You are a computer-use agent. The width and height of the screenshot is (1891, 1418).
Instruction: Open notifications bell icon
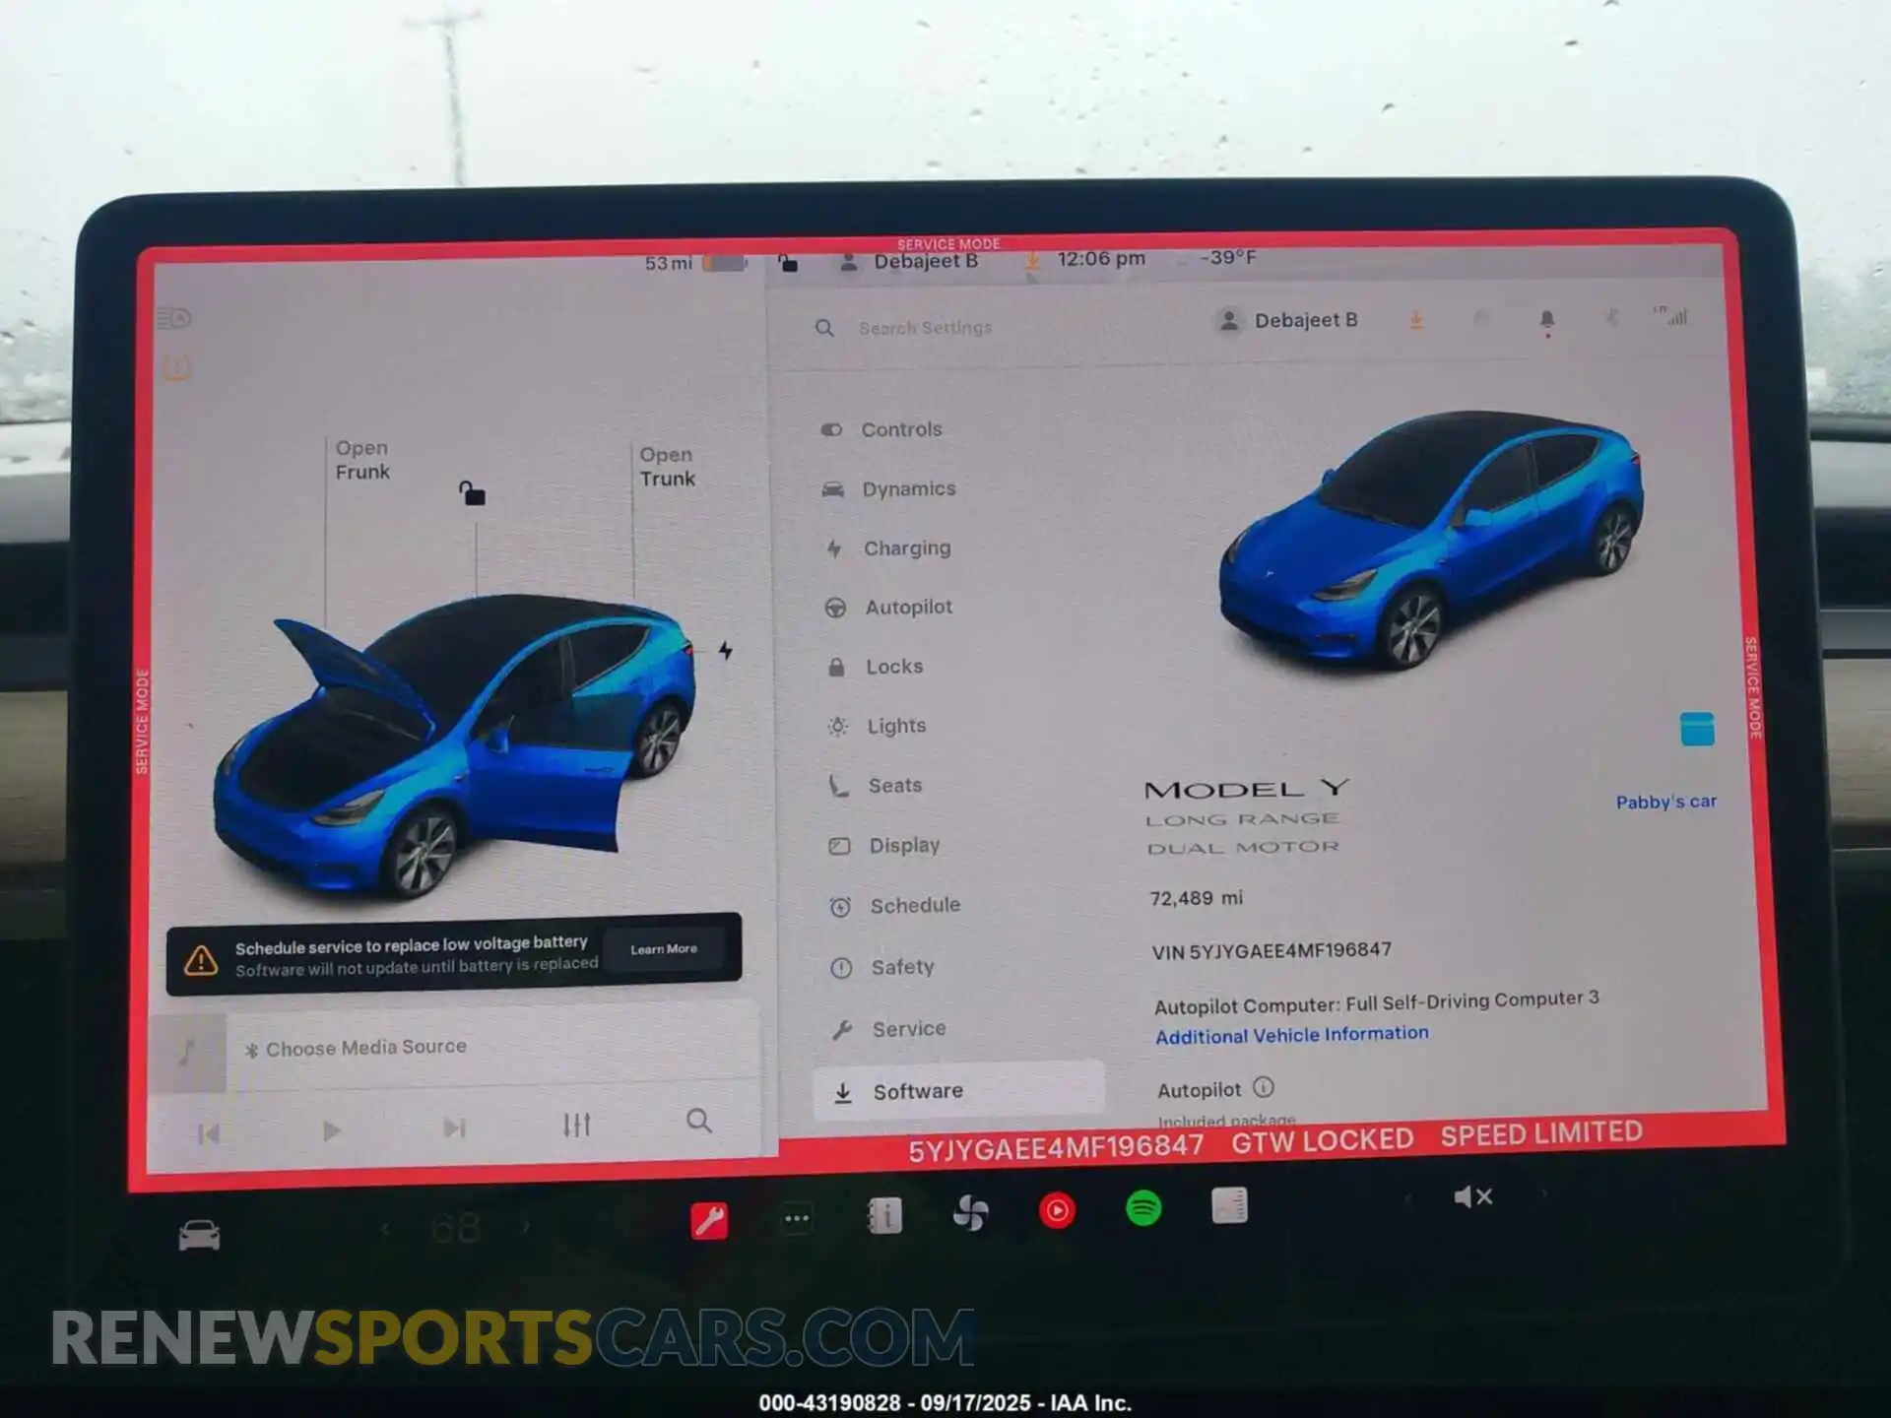[x=1547, y=320]
